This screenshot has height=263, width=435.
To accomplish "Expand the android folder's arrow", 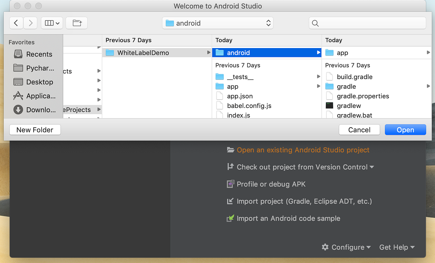I will [x=318, y=53].
